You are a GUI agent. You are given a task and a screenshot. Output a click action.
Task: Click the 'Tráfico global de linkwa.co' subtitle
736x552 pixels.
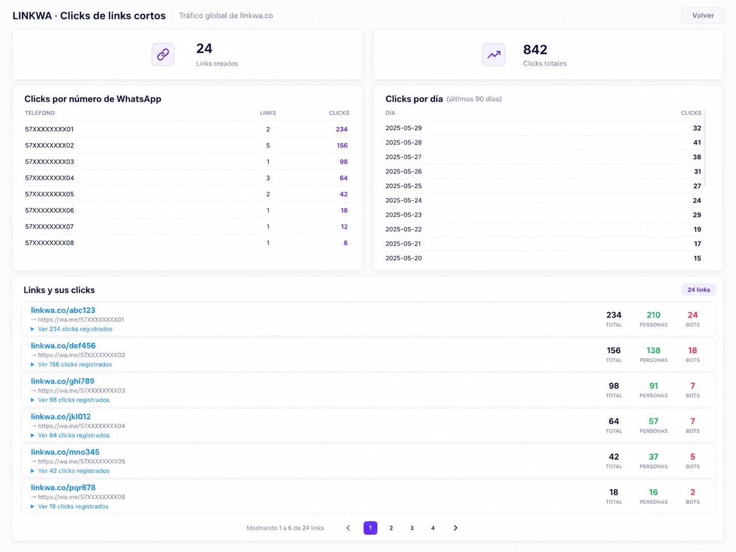(226, 16)
